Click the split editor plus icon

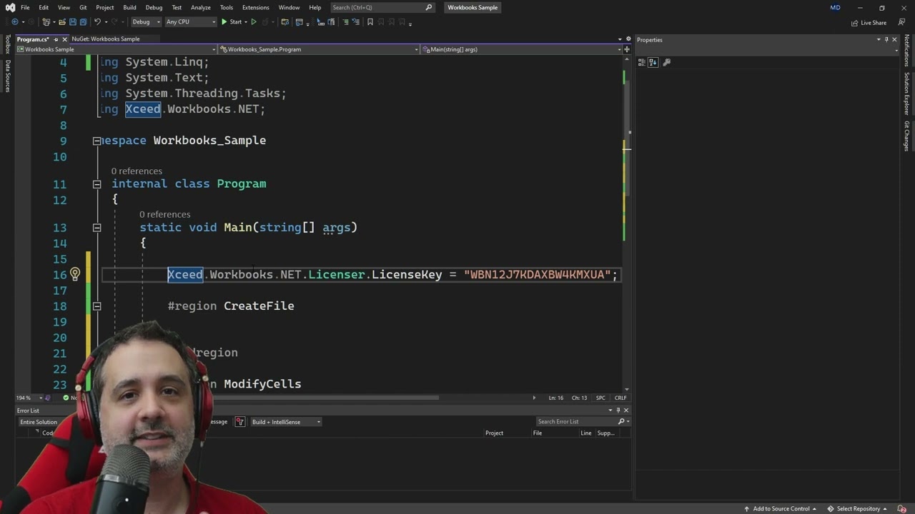coord(627,49)
